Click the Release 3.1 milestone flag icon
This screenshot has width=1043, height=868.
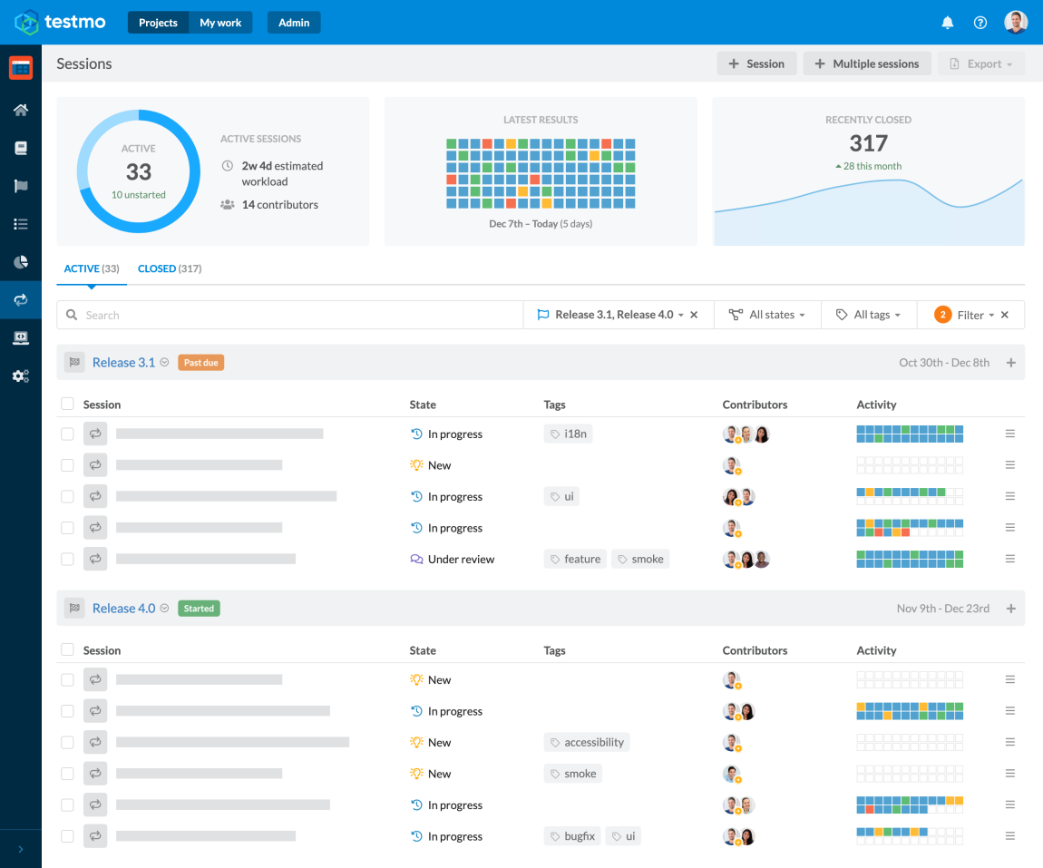pyautogui.click(x=74, y=363)
